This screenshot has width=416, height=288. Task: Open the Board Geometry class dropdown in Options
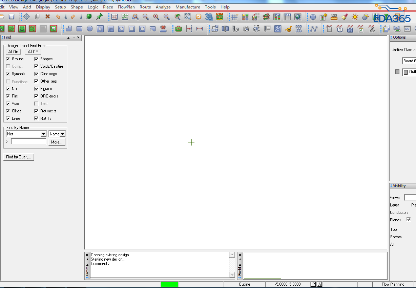pyautogui.click(x=409, y=61)
